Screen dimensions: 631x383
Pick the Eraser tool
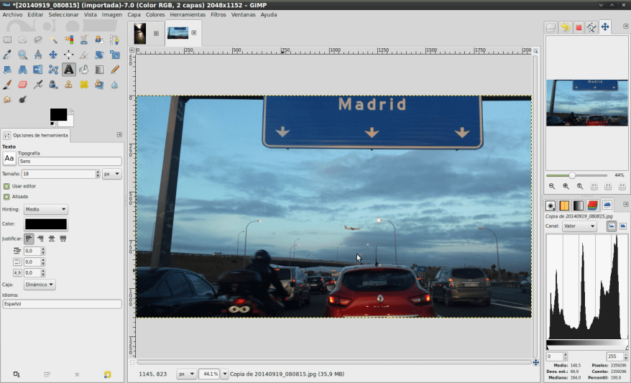click(x=23, y=85)
